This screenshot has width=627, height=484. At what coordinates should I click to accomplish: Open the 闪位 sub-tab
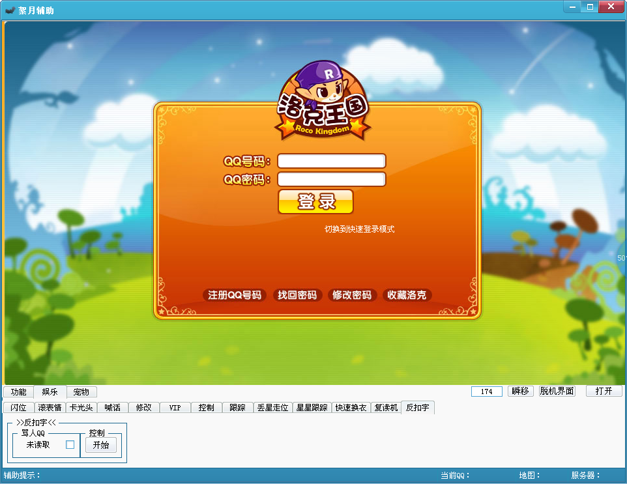(18, 407)
